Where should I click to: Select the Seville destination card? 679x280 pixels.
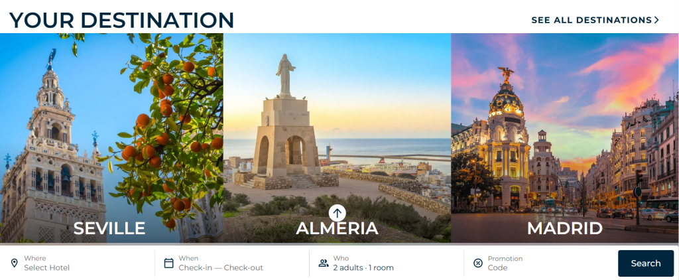(x=111, y=138)
